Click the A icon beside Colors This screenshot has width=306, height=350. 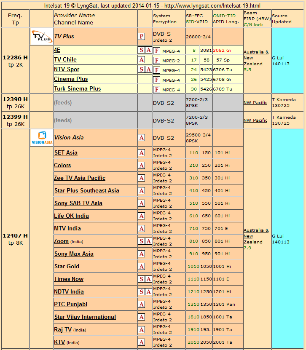pyautogui.click(x=141, y=166)
